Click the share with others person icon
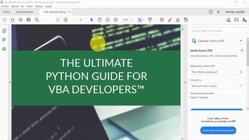 point(244,20)
